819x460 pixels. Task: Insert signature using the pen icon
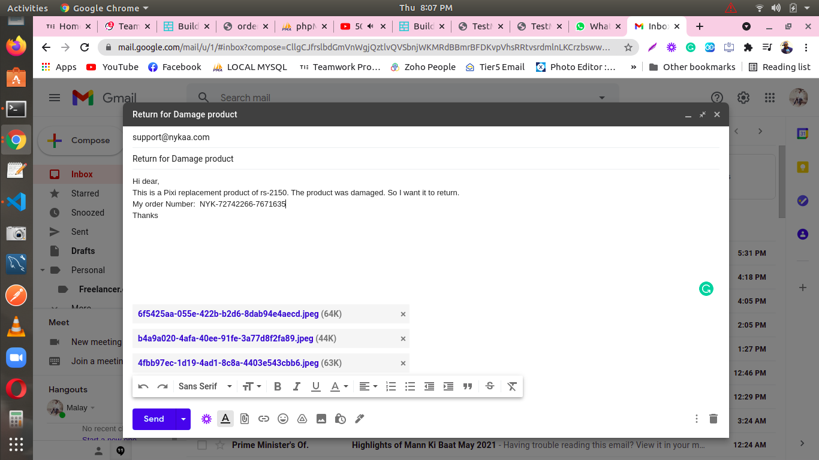[x=360, y=419]
